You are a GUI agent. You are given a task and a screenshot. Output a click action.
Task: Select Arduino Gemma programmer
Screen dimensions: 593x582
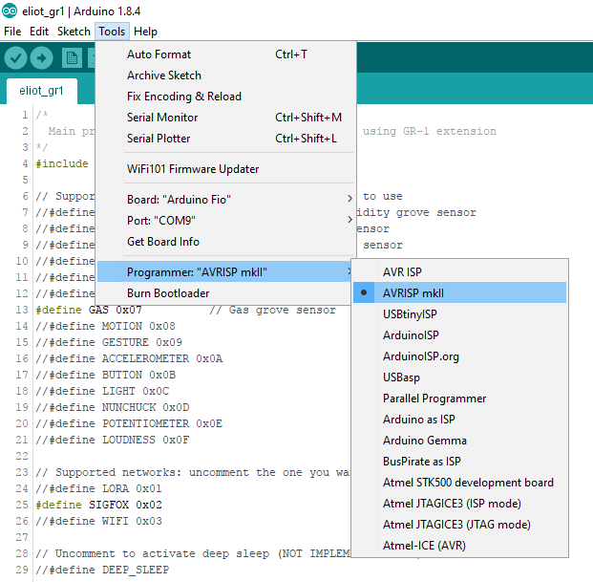tap(460, 441)
